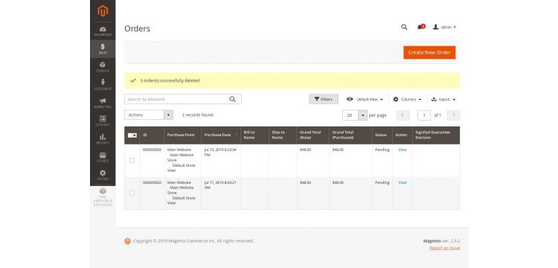Sort by Grand Total (Base) column header
This screenshot has height=268, width=558.
point(312,135)
